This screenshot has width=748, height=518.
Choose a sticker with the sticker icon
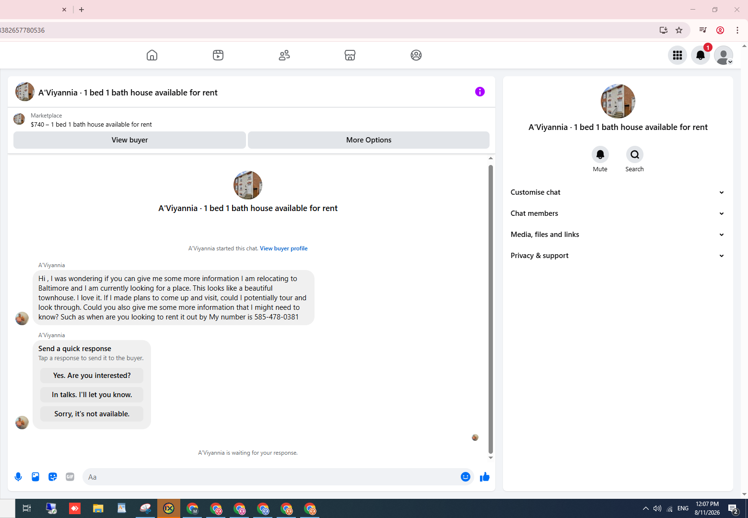click(x=53, y=477)
